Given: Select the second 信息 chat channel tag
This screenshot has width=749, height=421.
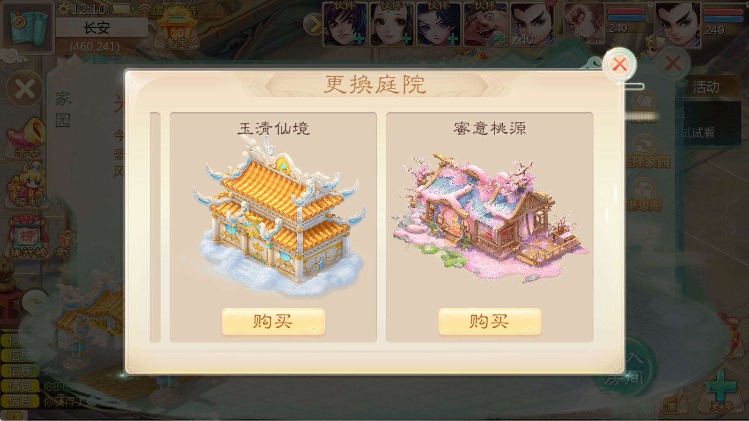Looking at the screenshot, I should (20, 356).
